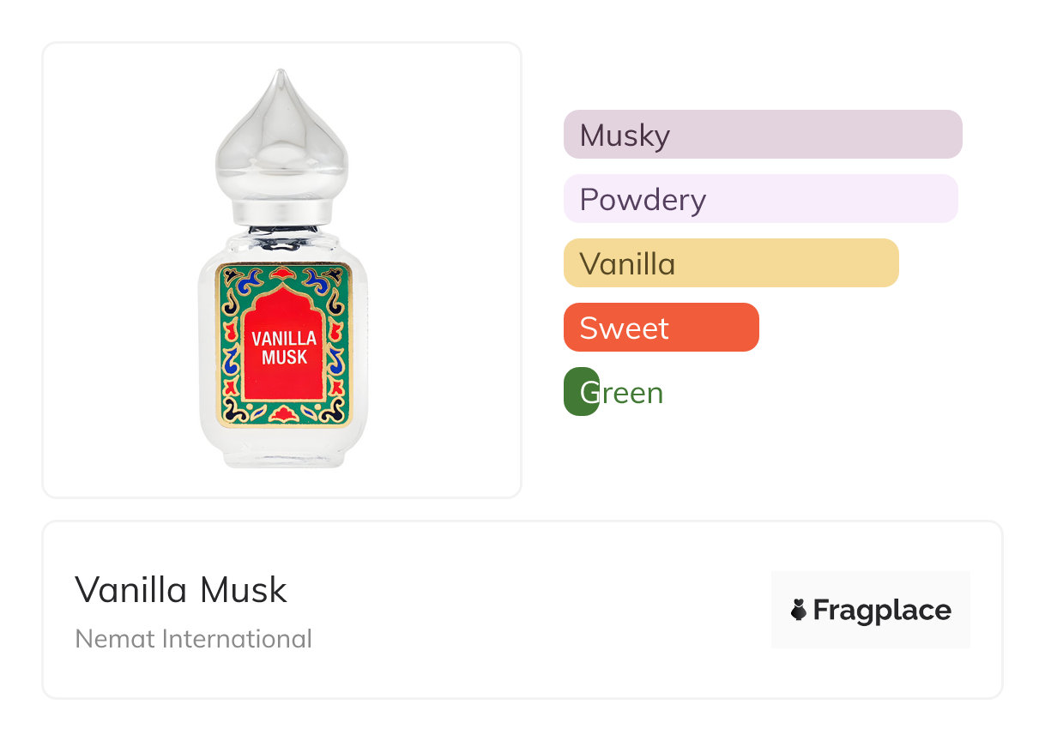
Task: Click the Vanilla Musk product title
Action: [181, 589]
